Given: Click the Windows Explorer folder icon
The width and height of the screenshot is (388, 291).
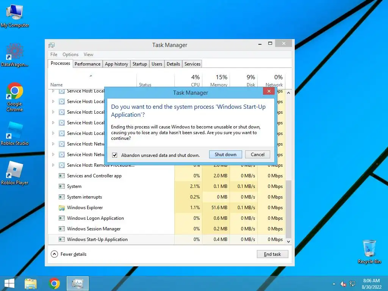Looking at the screenshot, I should pos(62,208).
